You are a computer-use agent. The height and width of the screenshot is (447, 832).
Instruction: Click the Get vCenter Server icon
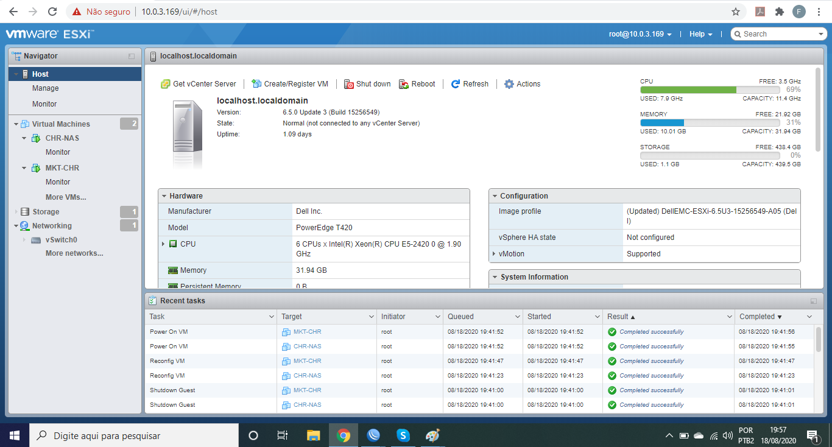[x=165, y=84]
